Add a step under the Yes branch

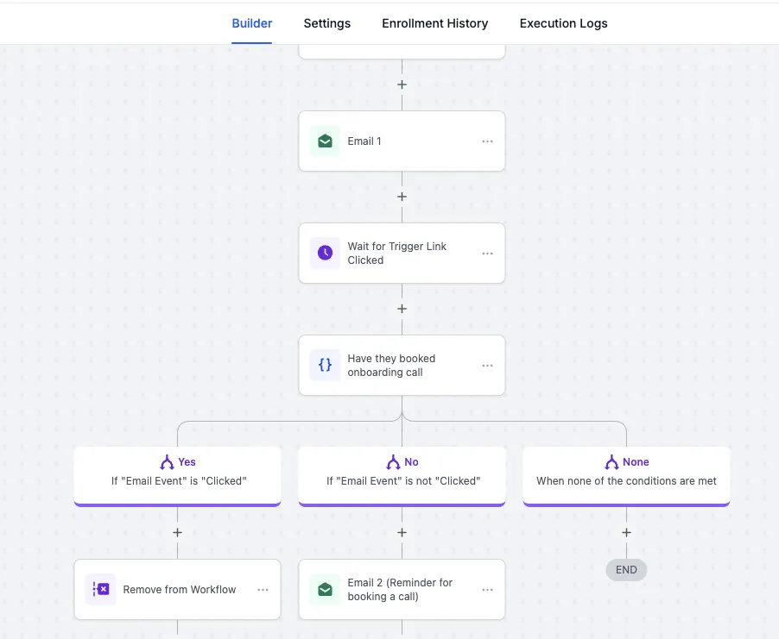(177, 532)
